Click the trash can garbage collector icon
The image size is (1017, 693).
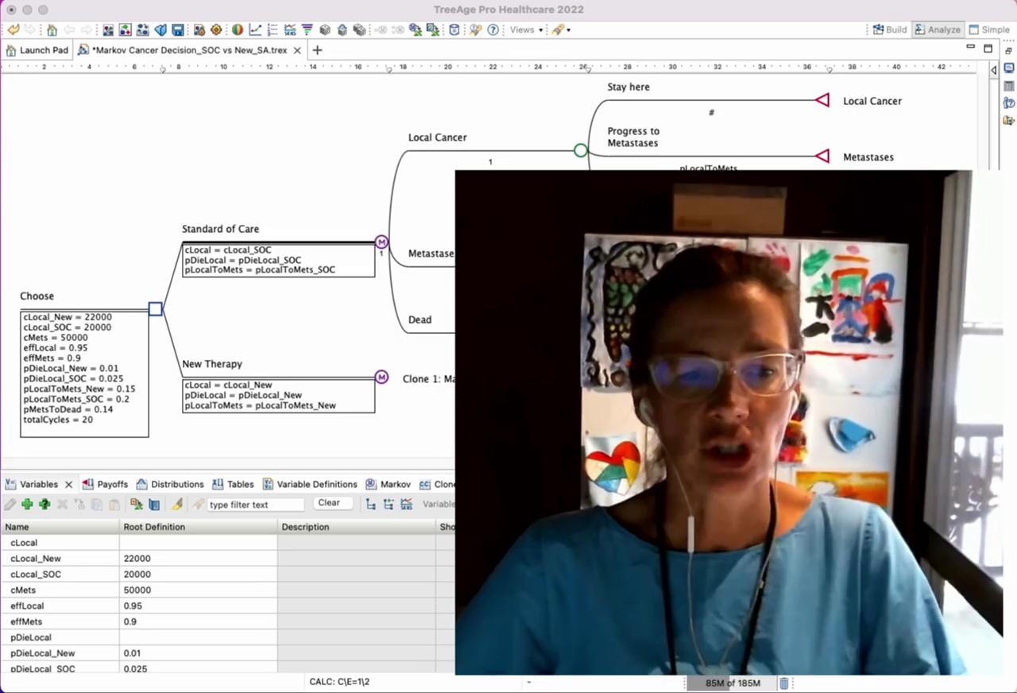(784, 683)
